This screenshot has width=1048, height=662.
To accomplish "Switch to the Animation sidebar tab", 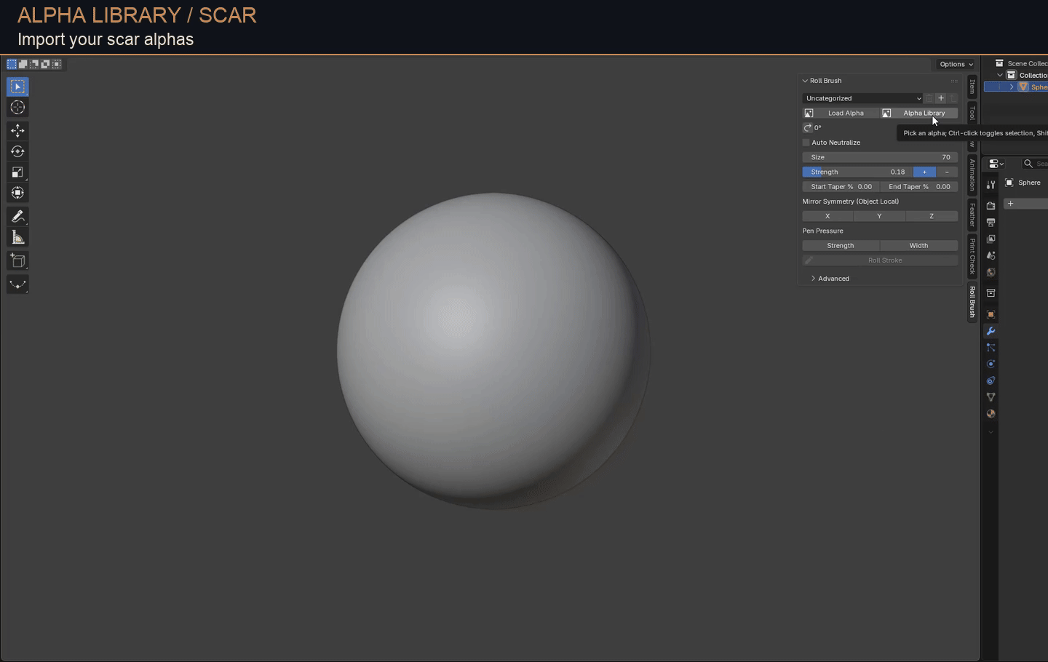I will [x=972, y=175].
